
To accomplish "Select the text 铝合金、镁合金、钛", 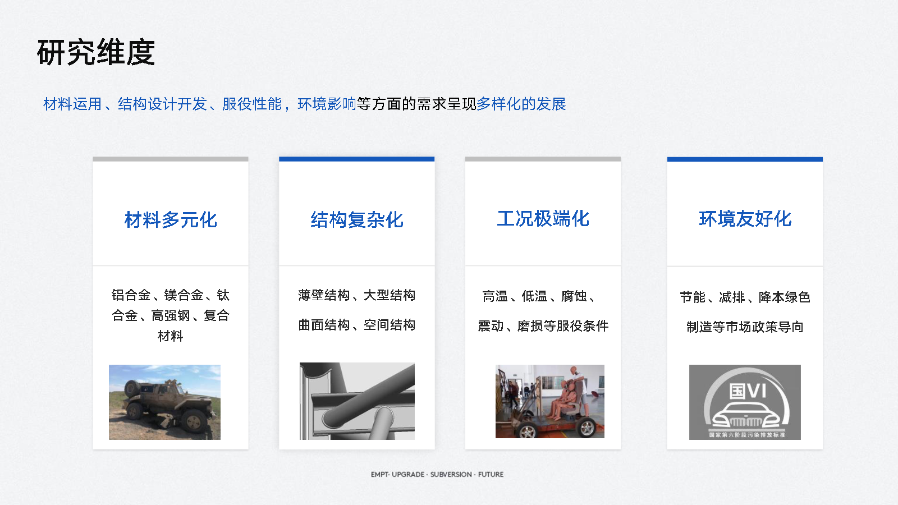I will pos(171,295).
